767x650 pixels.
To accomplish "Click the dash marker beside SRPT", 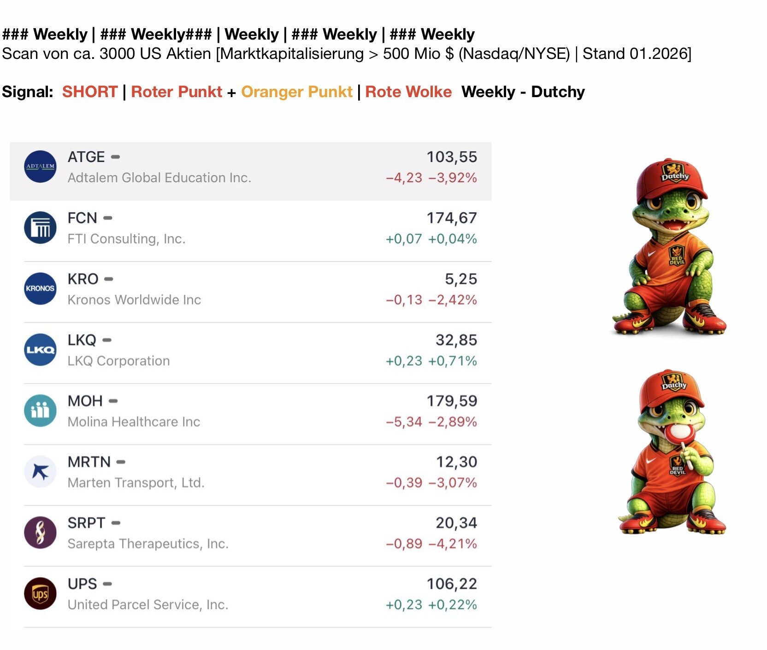I will tap(116, 523).
